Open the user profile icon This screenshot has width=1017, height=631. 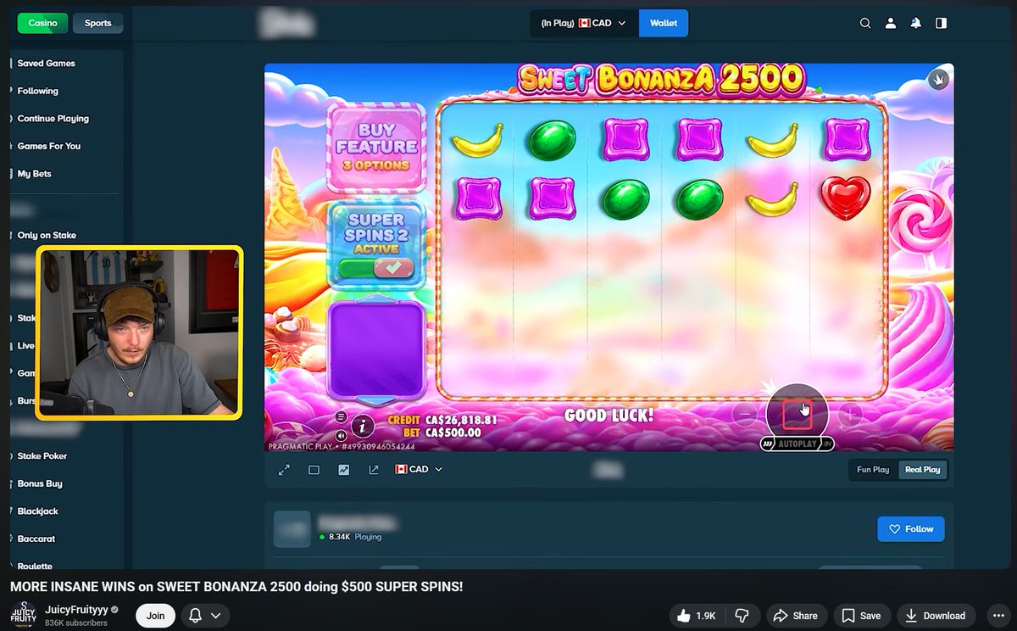tap(891, 23)
